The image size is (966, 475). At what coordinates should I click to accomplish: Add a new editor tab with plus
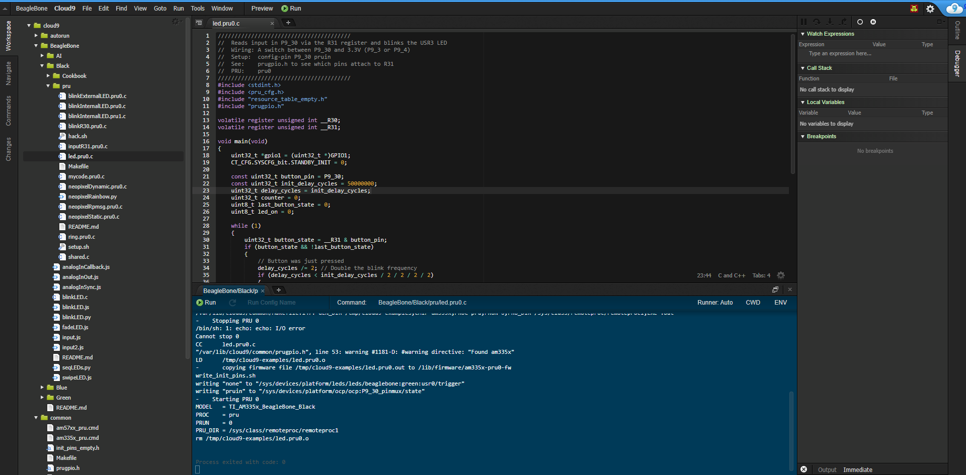[288, 23]
